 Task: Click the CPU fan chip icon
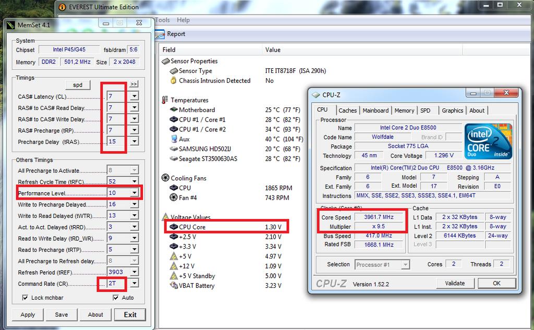[x=174, y=188]
